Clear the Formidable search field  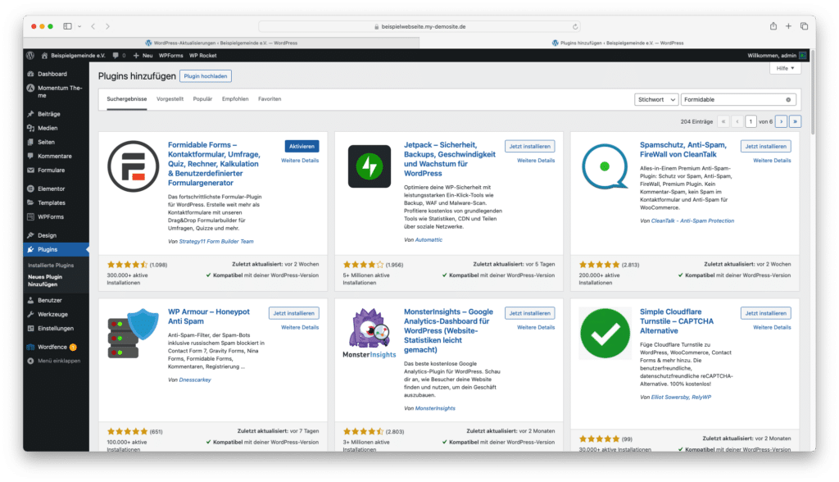point(788,100)
